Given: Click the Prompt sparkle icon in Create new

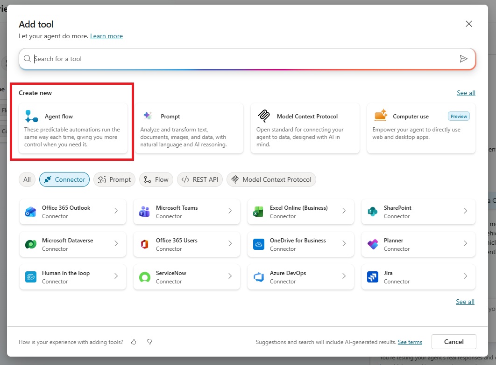Looking at the screenshot, I should click(148, 116).
